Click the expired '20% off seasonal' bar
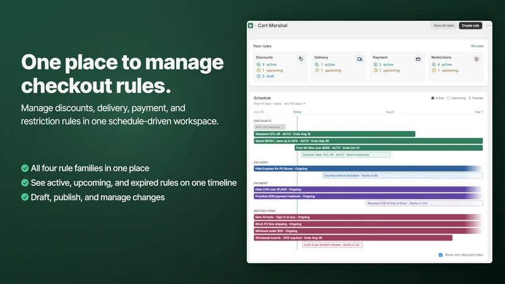505x284 pixels. click(270, 127)
